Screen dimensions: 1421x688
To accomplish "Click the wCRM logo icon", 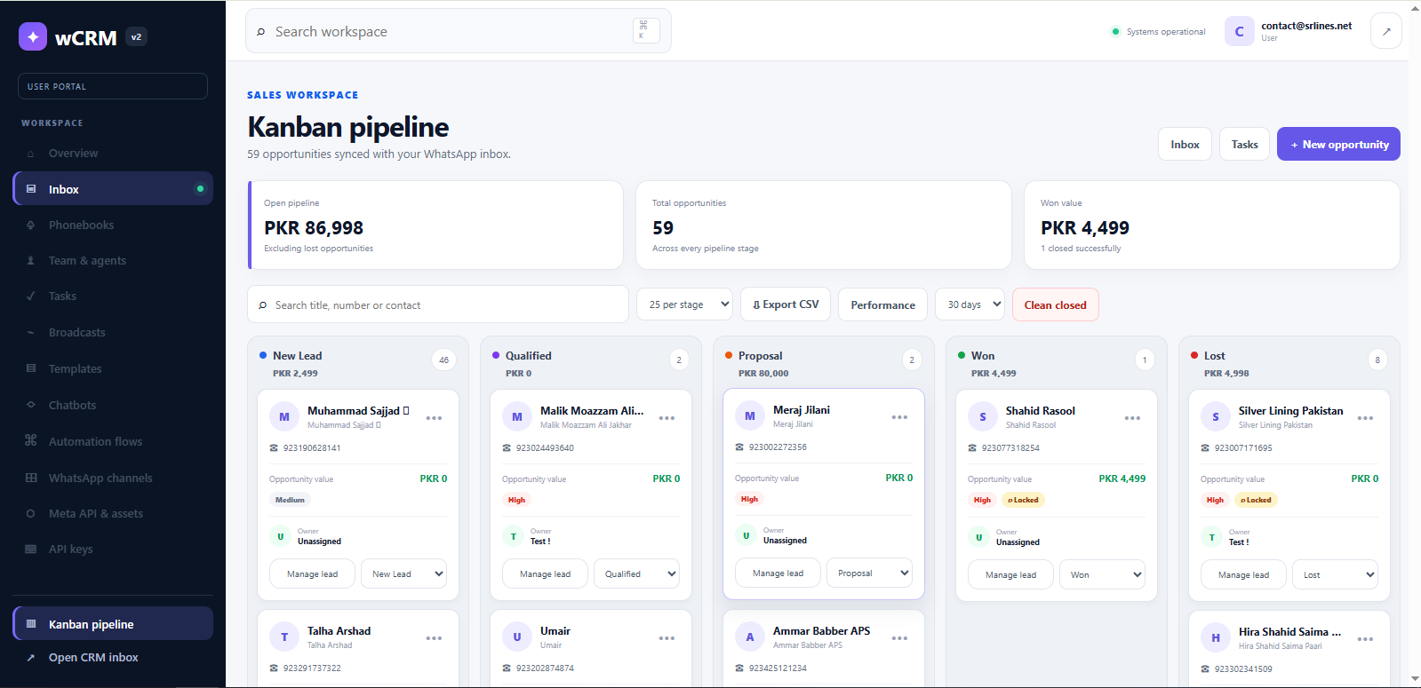I will 33,36.
